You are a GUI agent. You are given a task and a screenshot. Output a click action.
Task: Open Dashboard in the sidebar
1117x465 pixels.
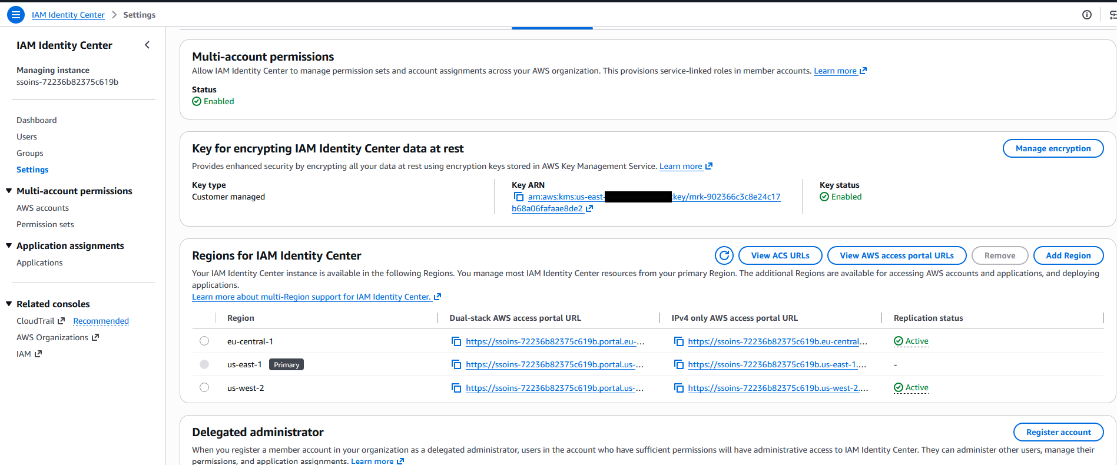click(x=37, y=120)
